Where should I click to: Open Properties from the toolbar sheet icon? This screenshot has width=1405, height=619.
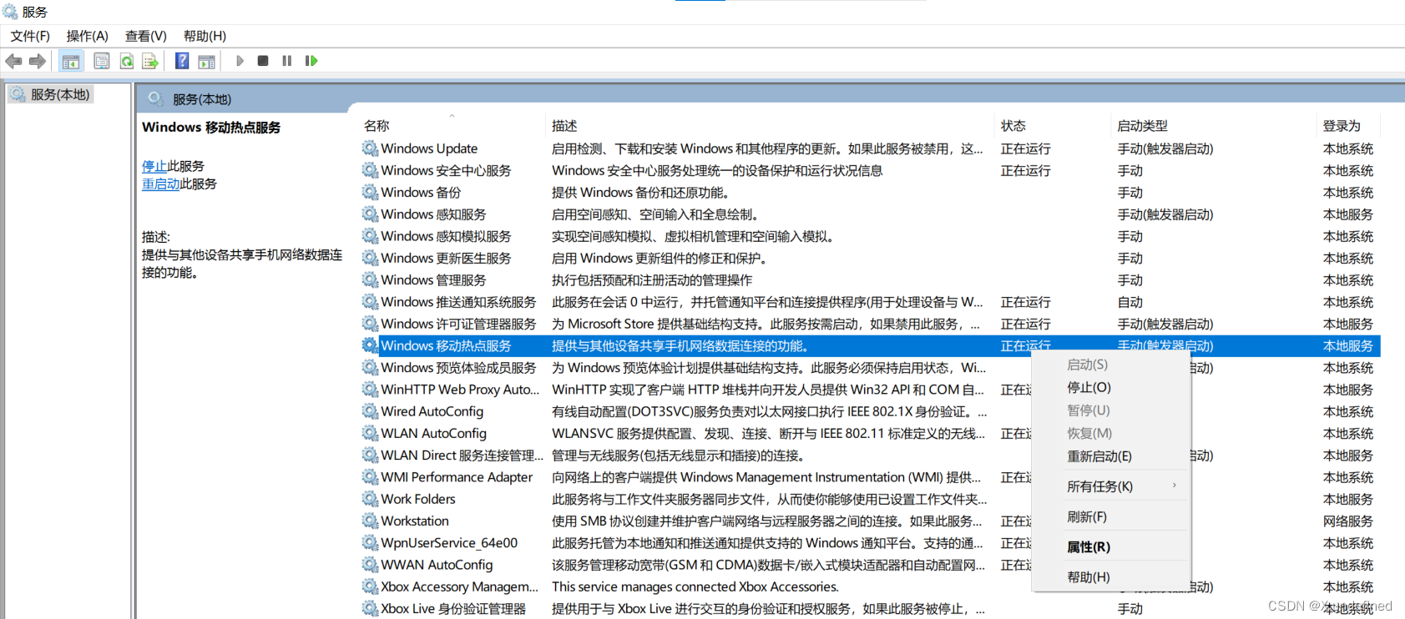point(102,61)
